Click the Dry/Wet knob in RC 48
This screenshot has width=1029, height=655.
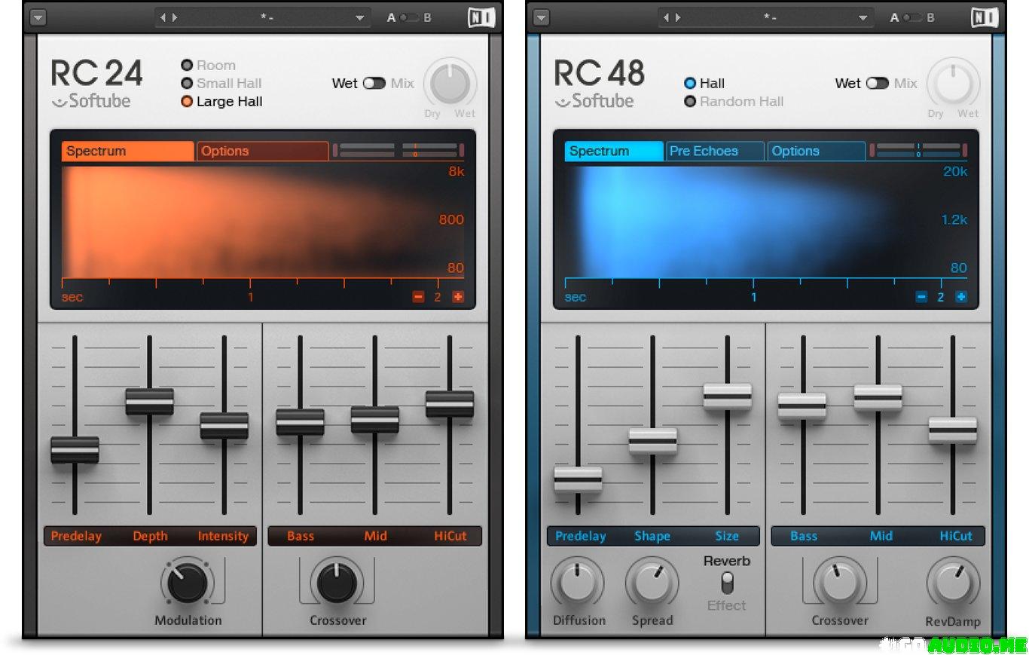tap(954, 83)
